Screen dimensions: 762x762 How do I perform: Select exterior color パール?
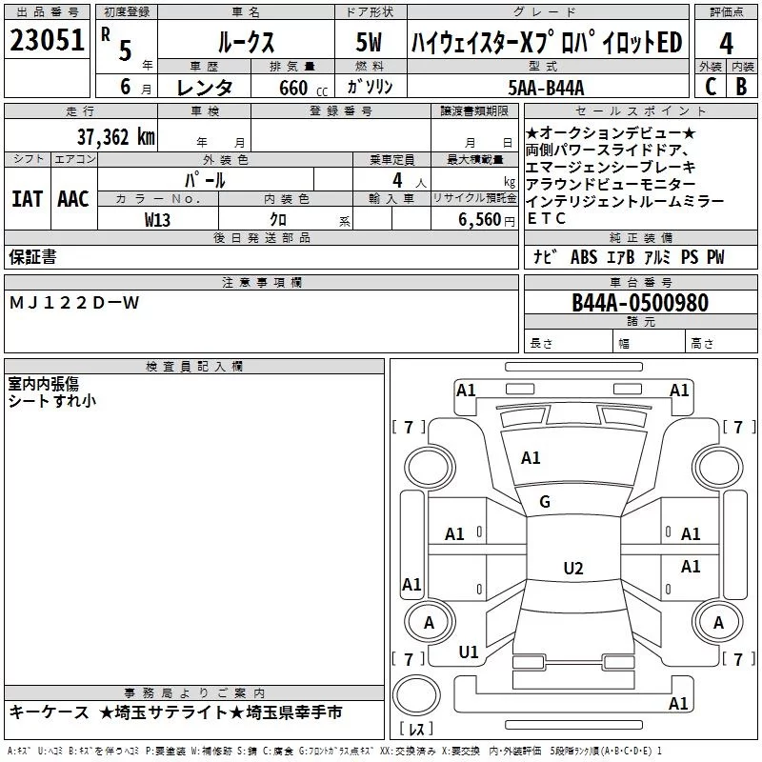tap(205, 180)
